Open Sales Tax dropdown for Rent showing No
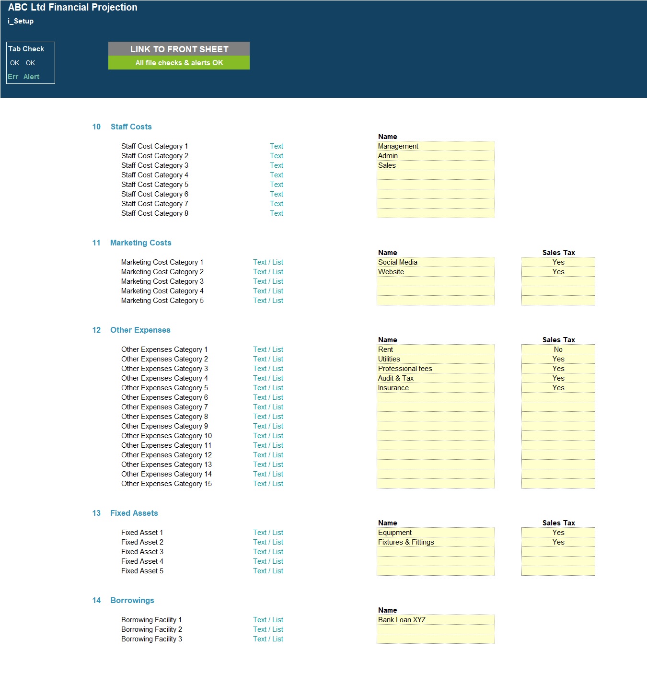 click(558, 349)
